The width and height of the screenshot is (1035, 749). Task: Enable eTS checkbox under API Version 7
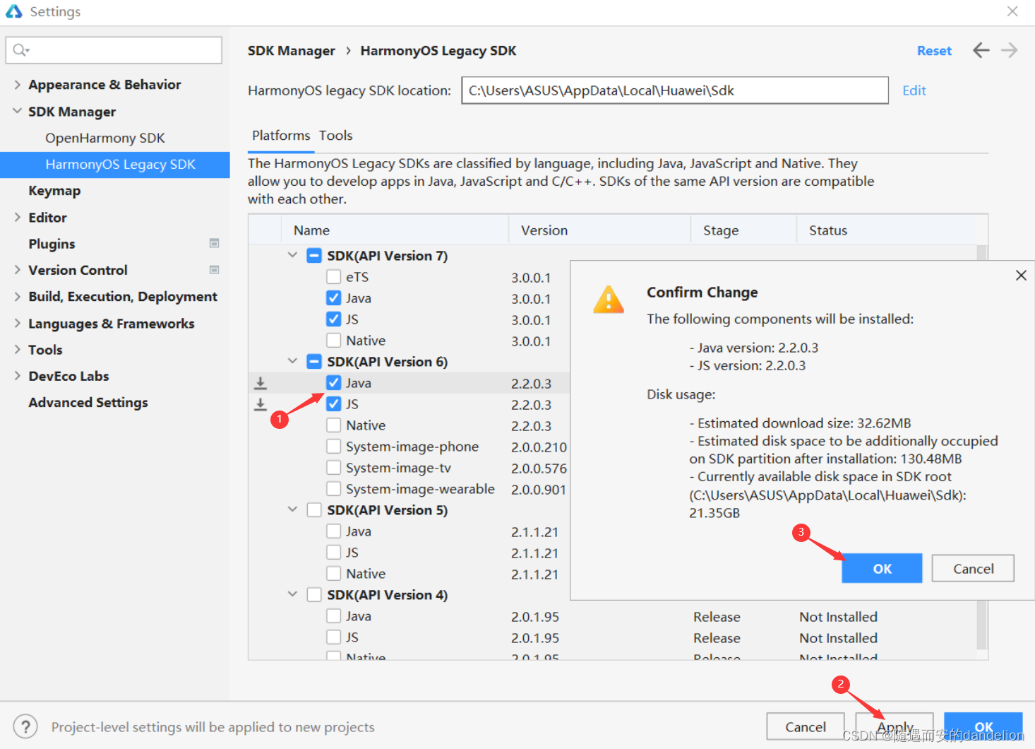334,277
